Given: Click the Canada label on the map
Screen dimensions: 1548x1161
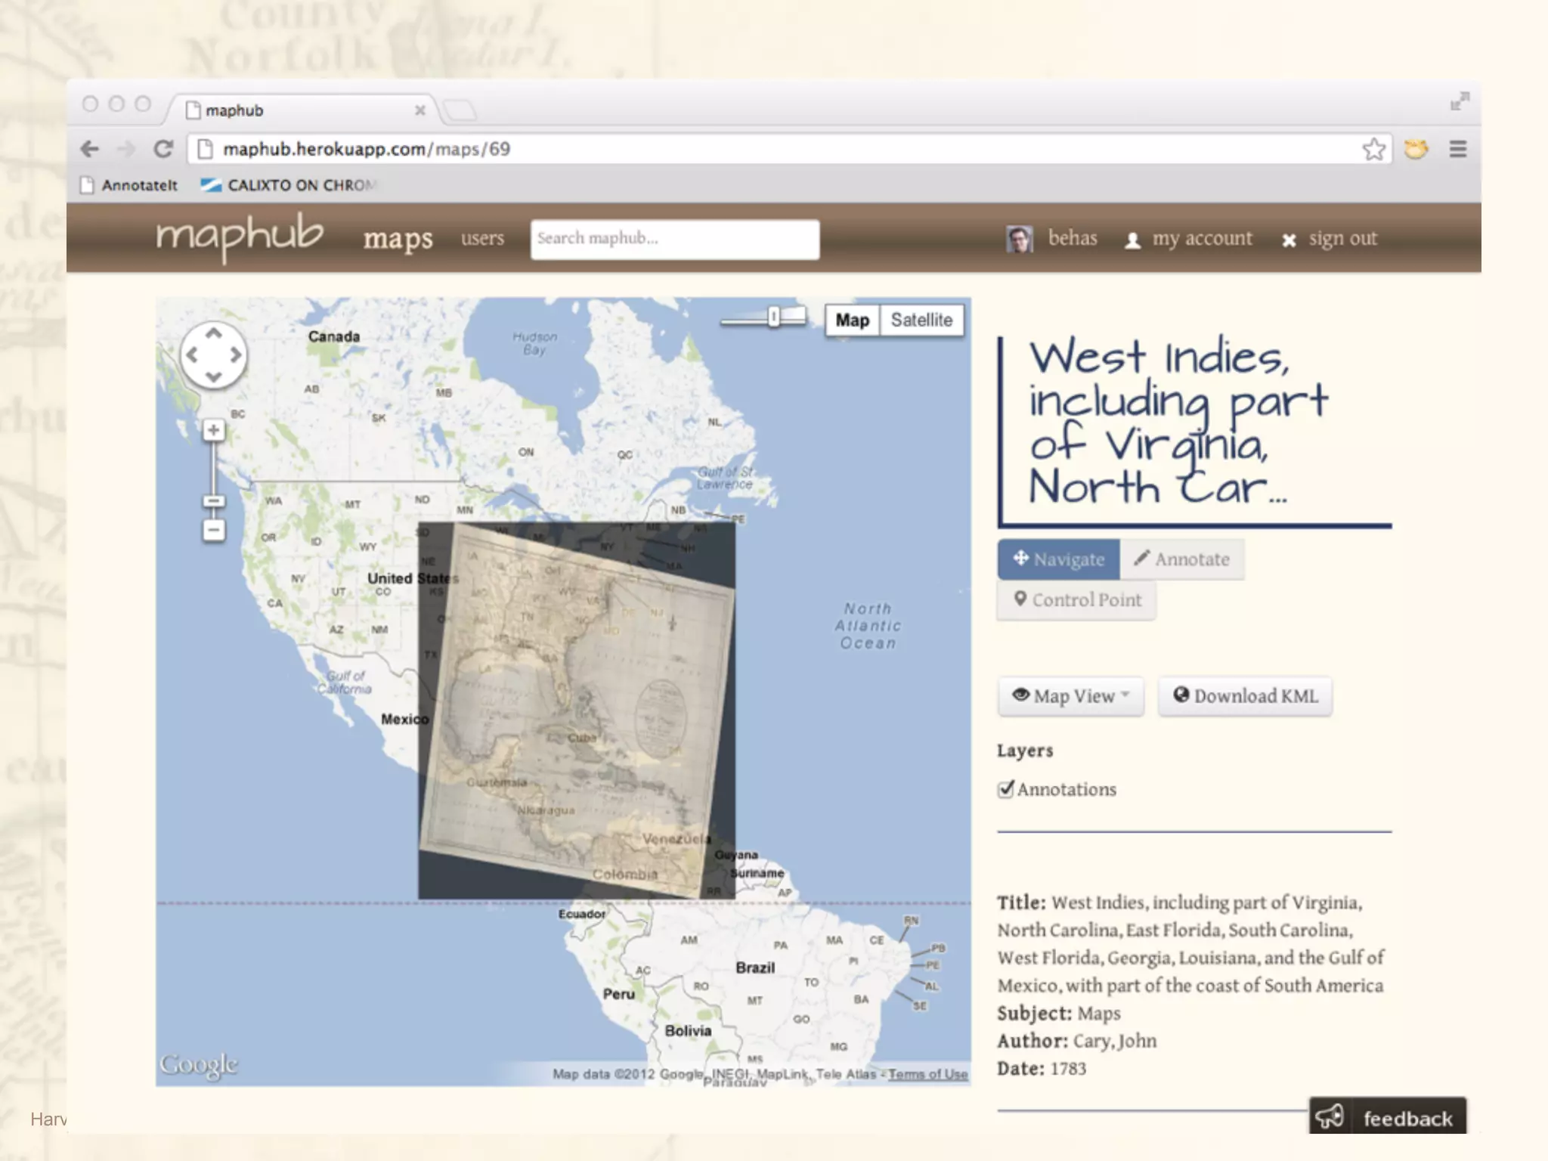Looking at the screenshot, I should (333, 336).
